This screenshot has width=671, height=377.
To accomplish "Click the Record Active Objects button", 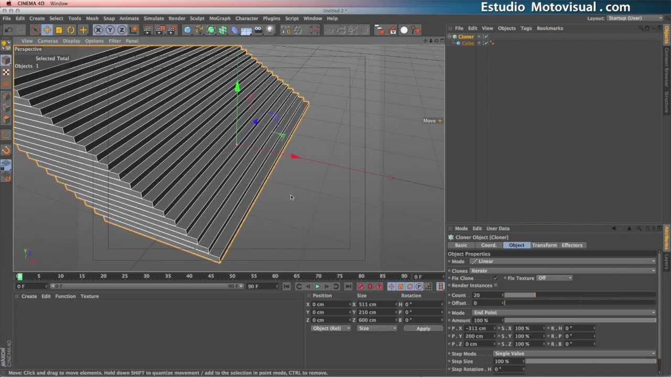I will tap(361, 286).
